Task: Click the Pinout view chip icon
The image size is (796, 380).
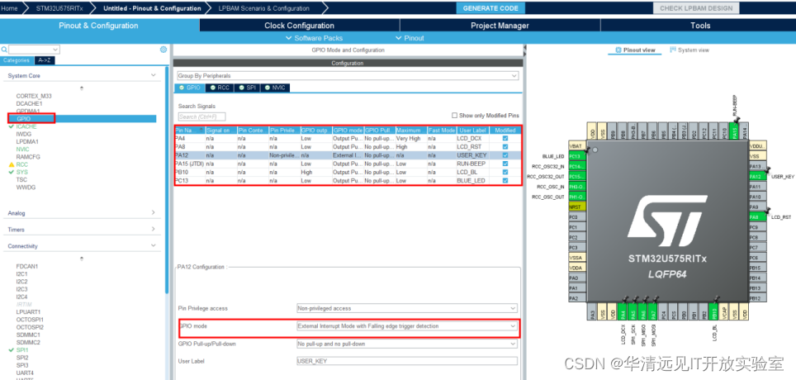Action: 618,50
